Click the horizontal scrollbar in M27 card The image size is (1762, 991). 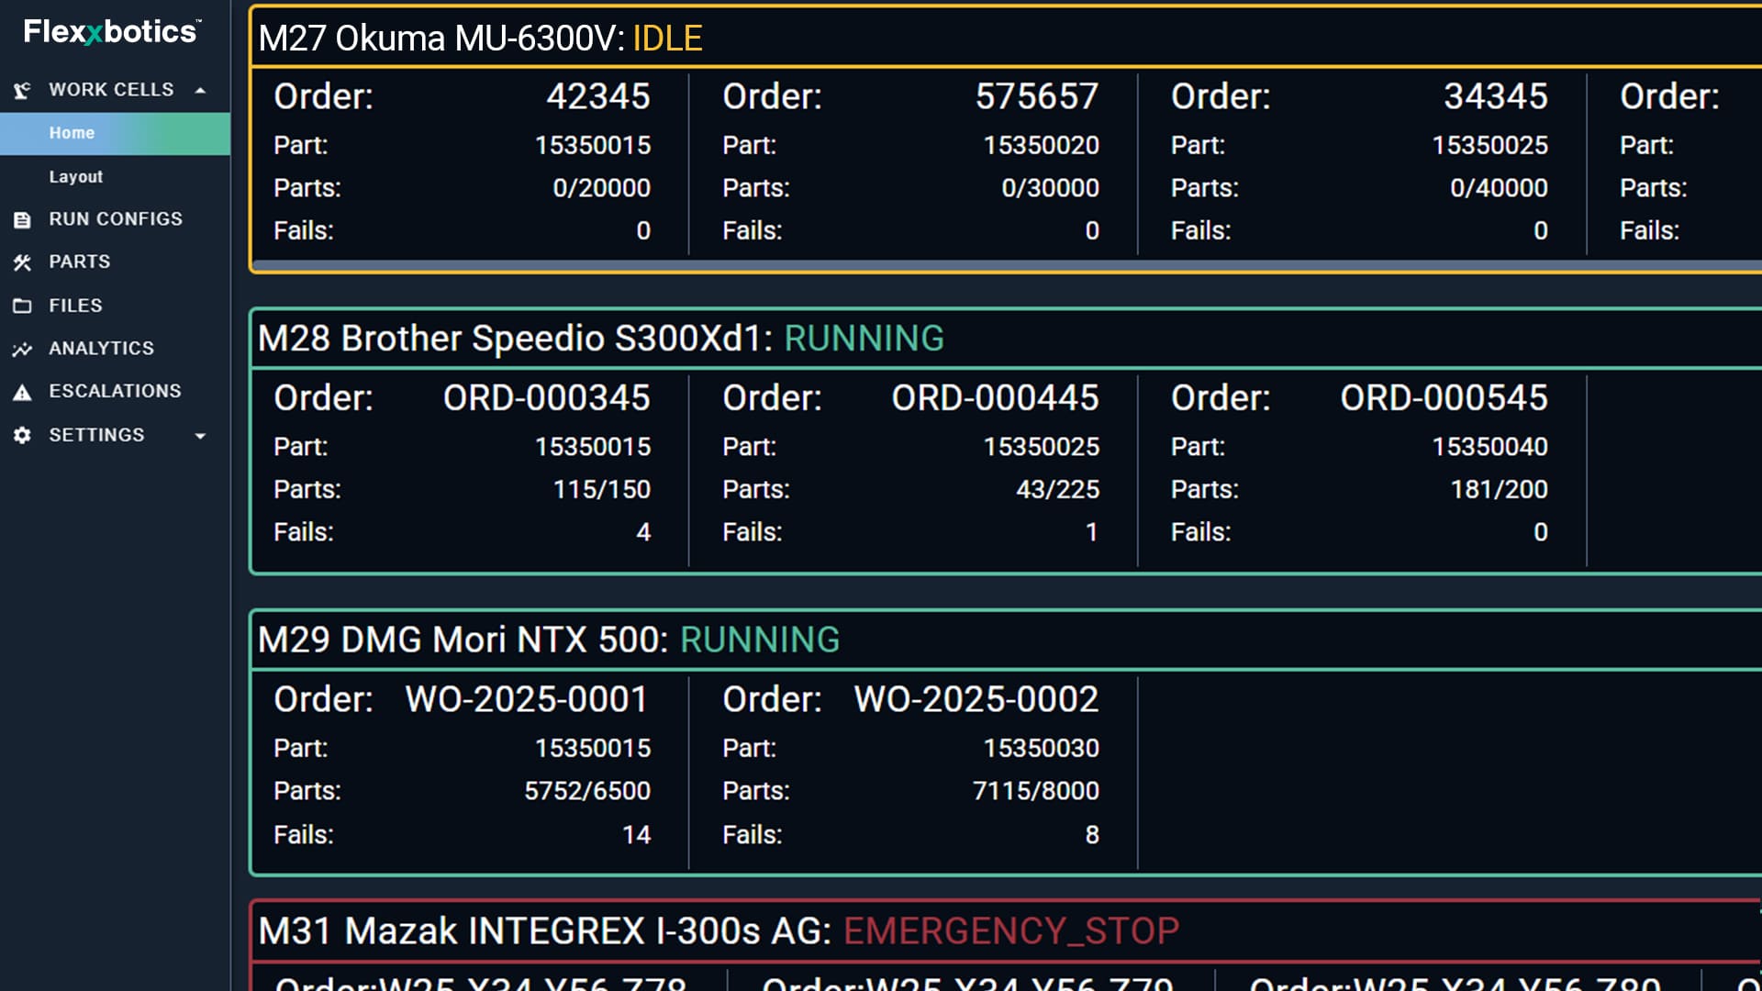[1007, 265]
